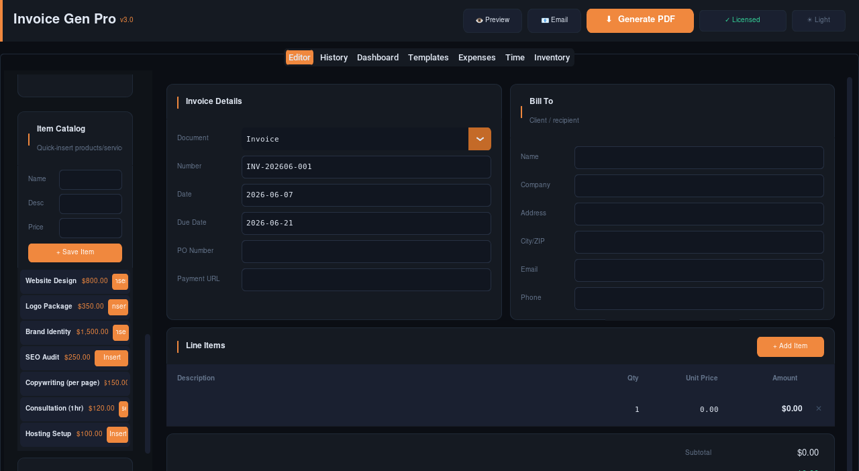The width and height of the screenshot is (859, 471).
Task: Click the Save Item button
Action: 75,253
